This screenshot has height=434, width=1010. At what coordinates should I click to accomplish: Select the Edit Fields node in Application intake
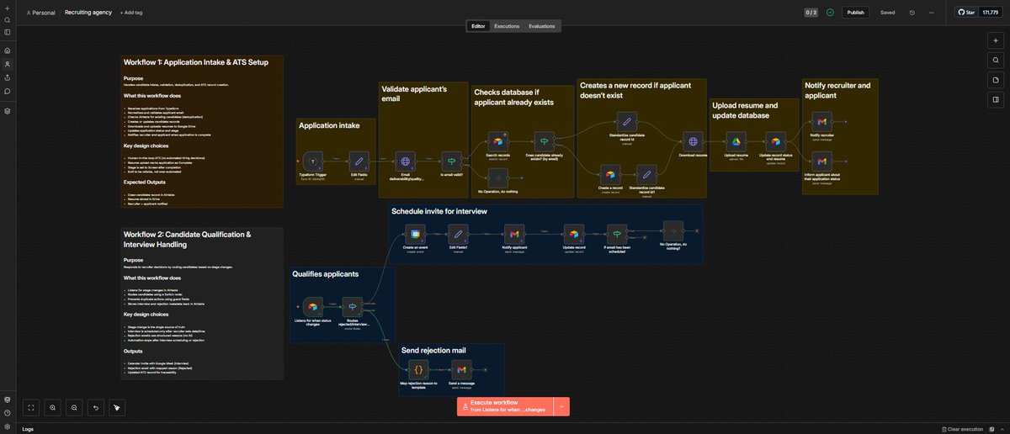pyautogui.click(x=359, y=161)
